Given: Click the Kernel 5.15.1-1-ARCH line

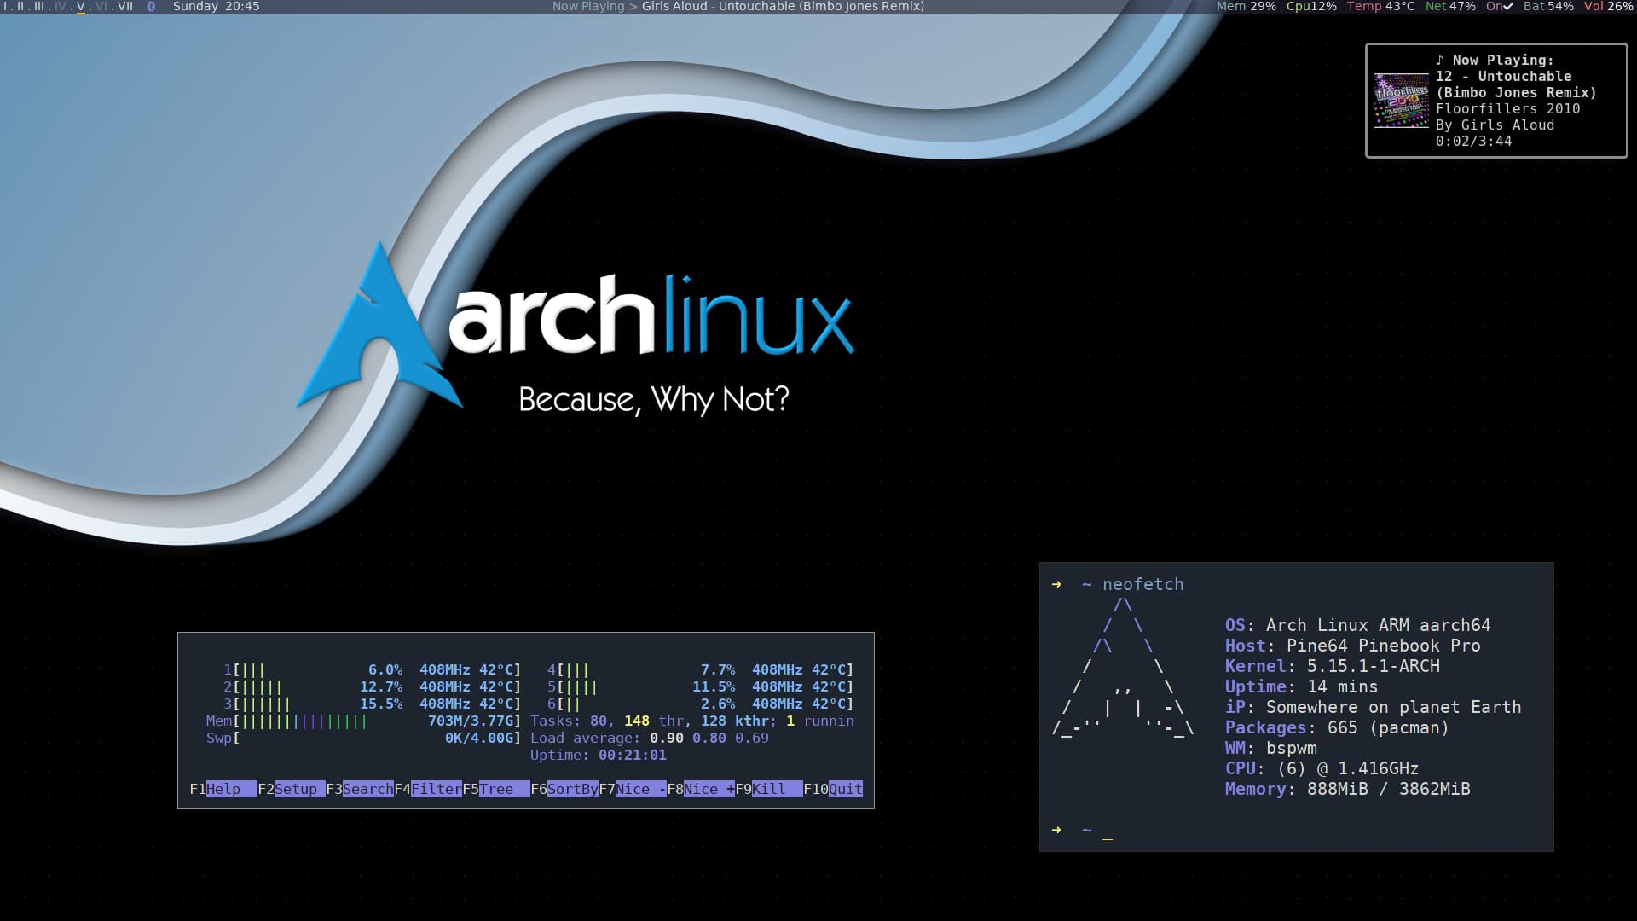Looking at the screenshot, I should [1332, 666].
